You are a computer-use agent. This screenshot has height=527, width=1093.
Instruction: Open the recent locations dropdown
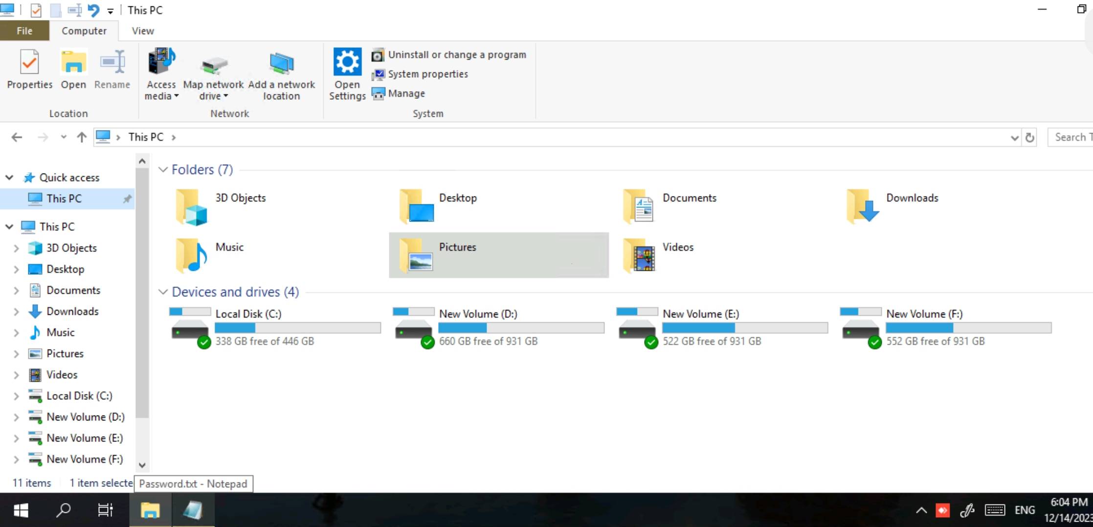pos(64,137)
